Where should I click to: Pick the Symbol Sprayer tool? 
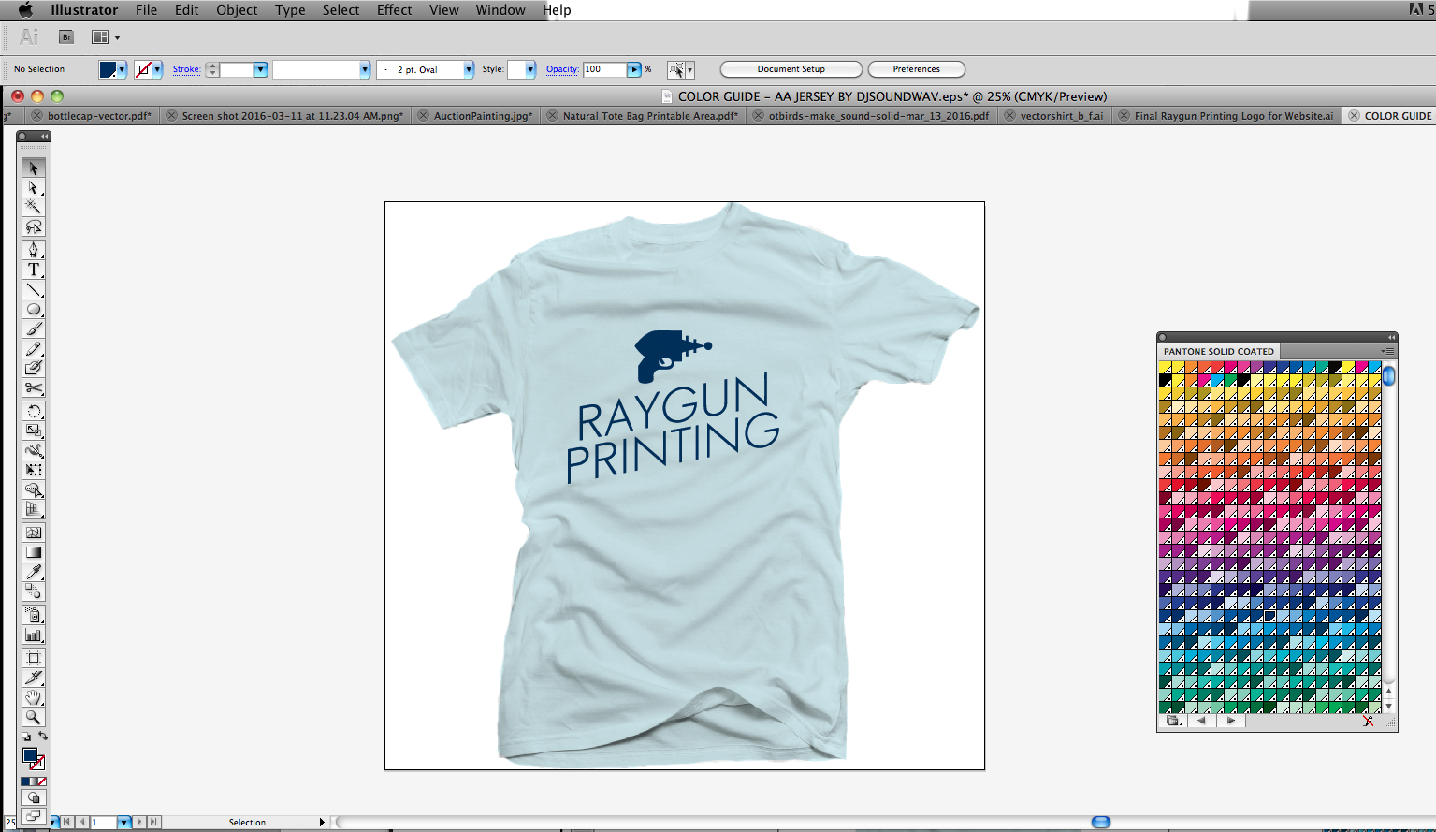tap(34, 615)
